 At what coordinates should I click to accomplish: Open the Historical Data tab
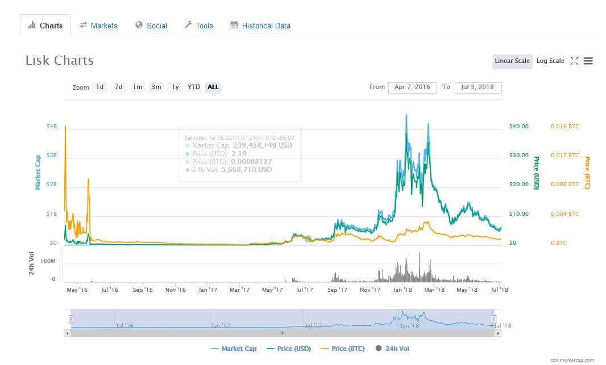point(260,26)
